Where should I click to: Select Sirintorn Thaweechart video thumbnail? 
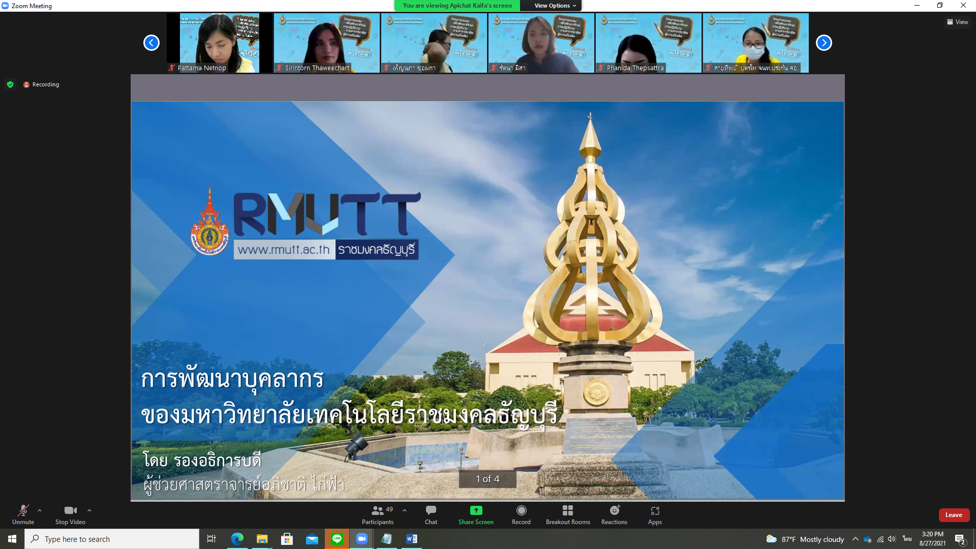tap(327, 43)
